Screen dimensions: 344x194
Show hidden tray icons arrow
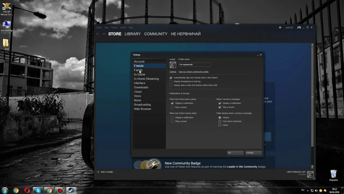(x=308, y=190)
